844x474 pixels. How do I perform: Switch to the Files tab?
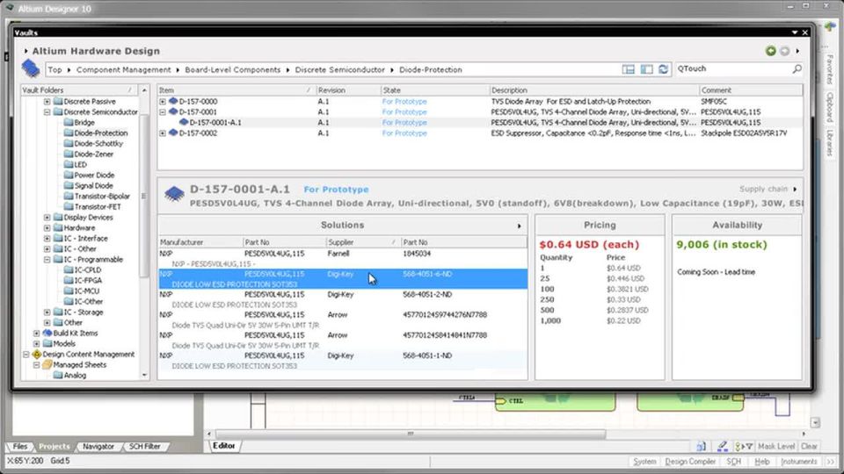tap(20, 446)
